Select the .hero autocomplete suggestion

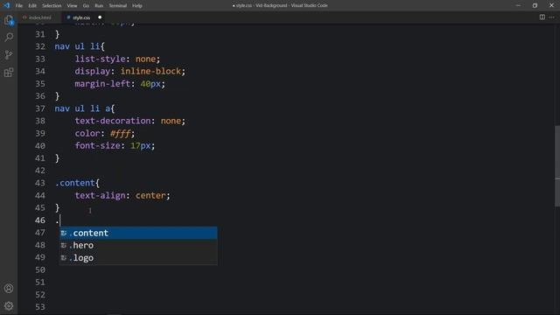point(138,245)
